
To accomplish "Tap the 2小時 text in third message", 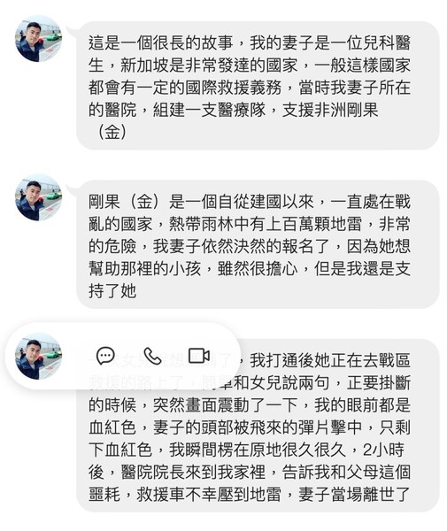I will click(x=383, y=450).
